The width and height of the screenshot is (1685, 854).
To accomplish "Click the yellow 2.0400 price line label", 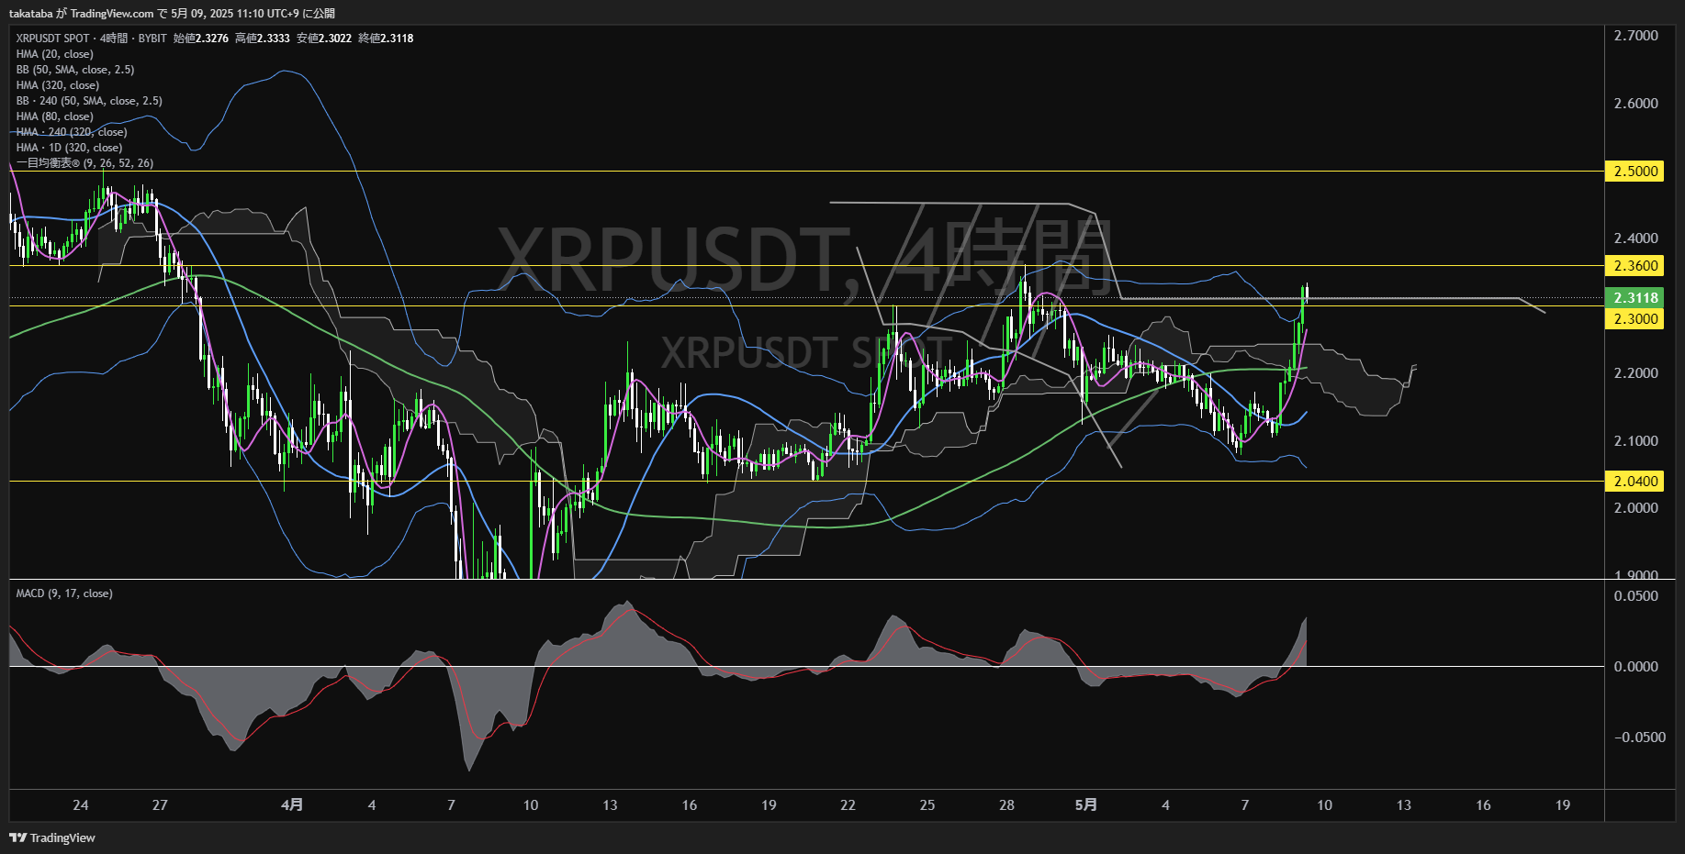I will point(1634,481).
